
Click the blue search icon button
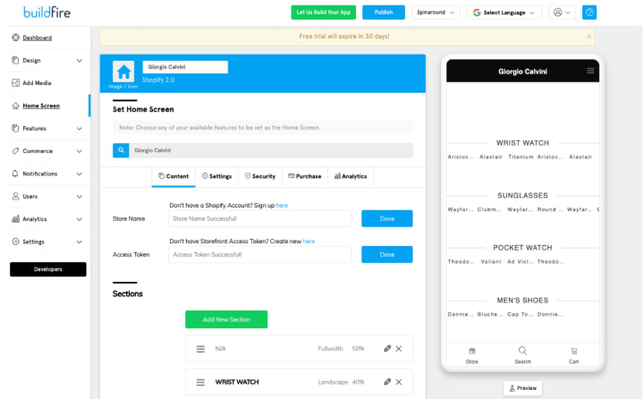pyautogui.click(x=121, y=150)
